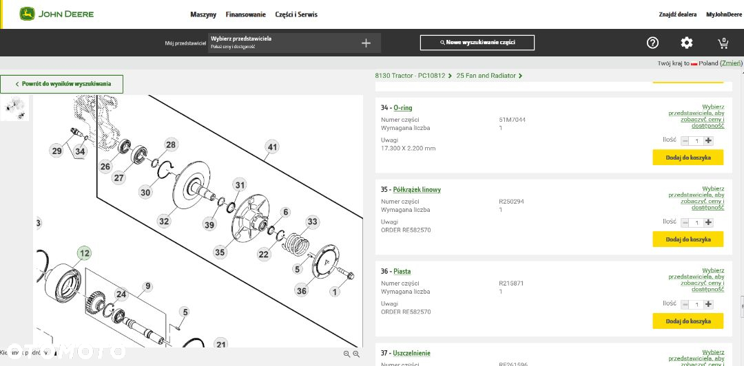Viewport: 744px width, 366px height.
Task: Click Piasta choose representative price link
Action: tap(696, 280)
